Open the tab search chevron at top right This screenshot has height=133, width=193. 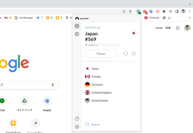pos(190,4)
